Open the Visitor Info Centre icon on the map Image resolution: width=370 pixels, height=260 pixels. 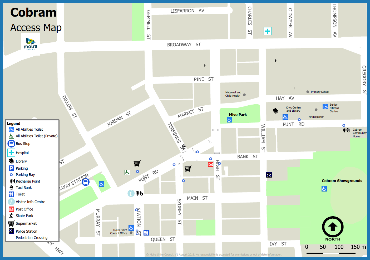(131, 193)
